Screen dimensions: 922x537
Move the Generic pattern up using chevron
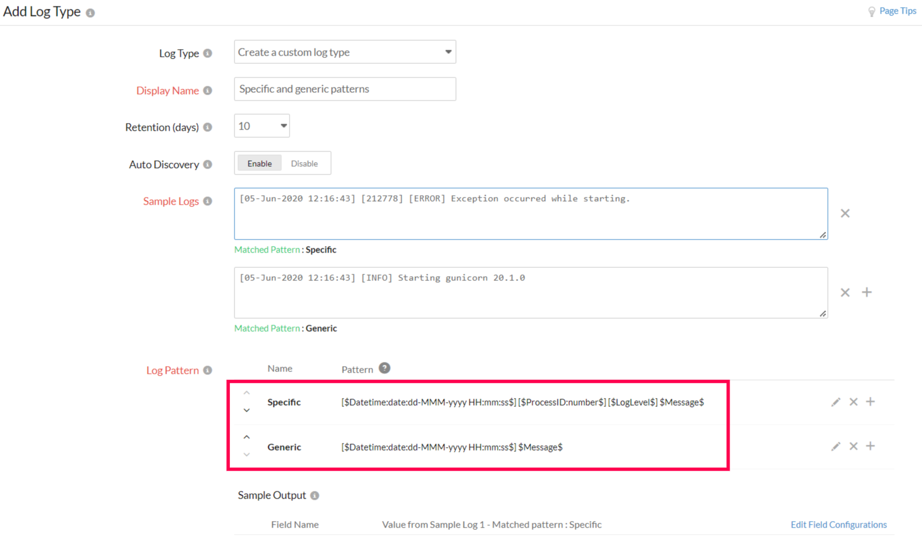[247, 436]
